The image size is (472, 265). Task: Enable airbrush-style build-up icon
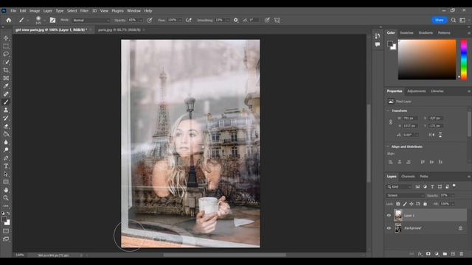(189, 20)
